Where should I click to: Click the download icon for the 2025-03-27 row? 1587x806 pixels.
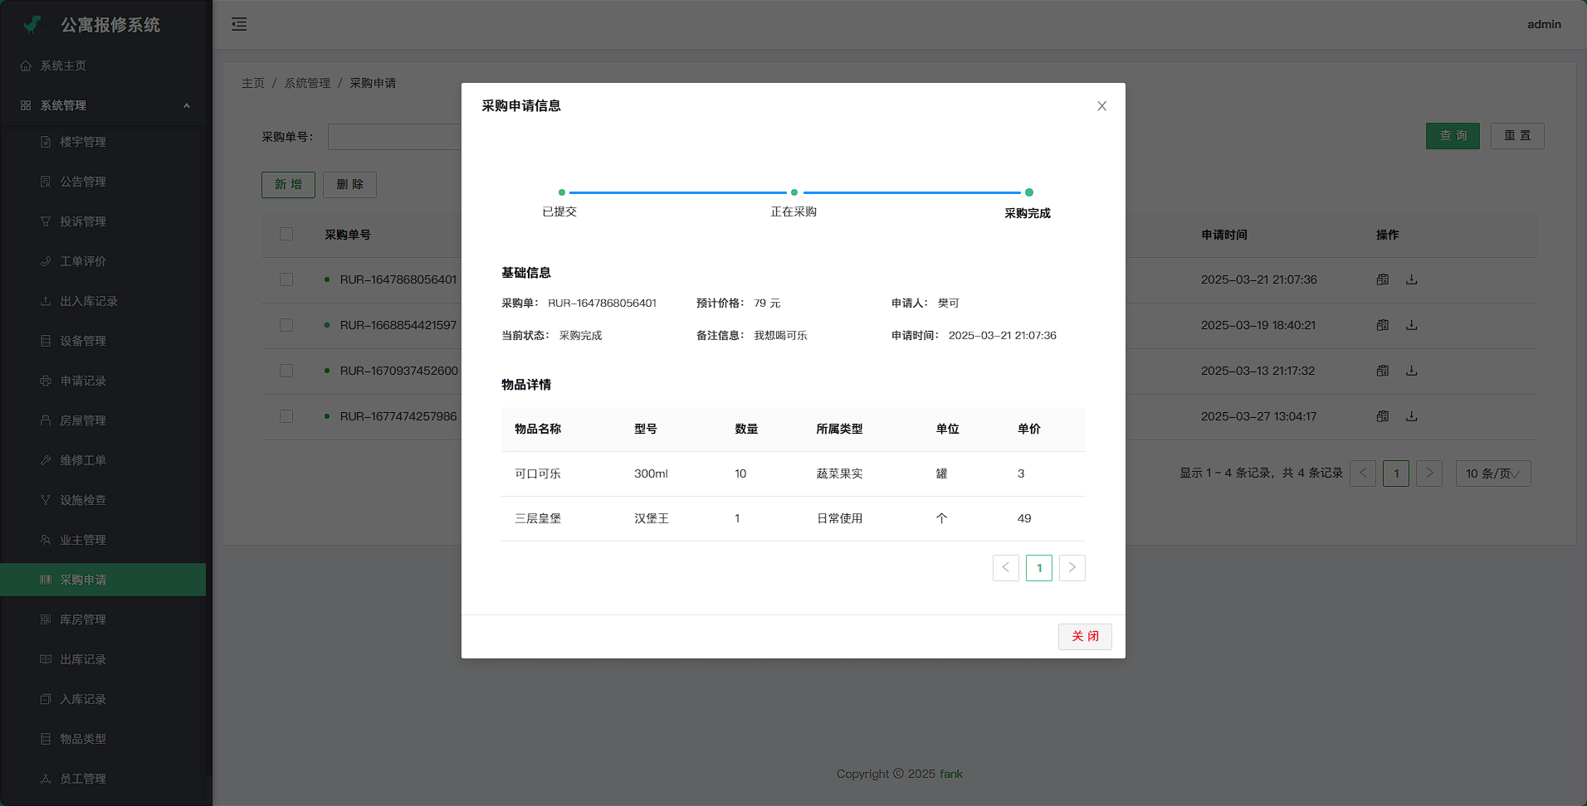coord(1411,416)
